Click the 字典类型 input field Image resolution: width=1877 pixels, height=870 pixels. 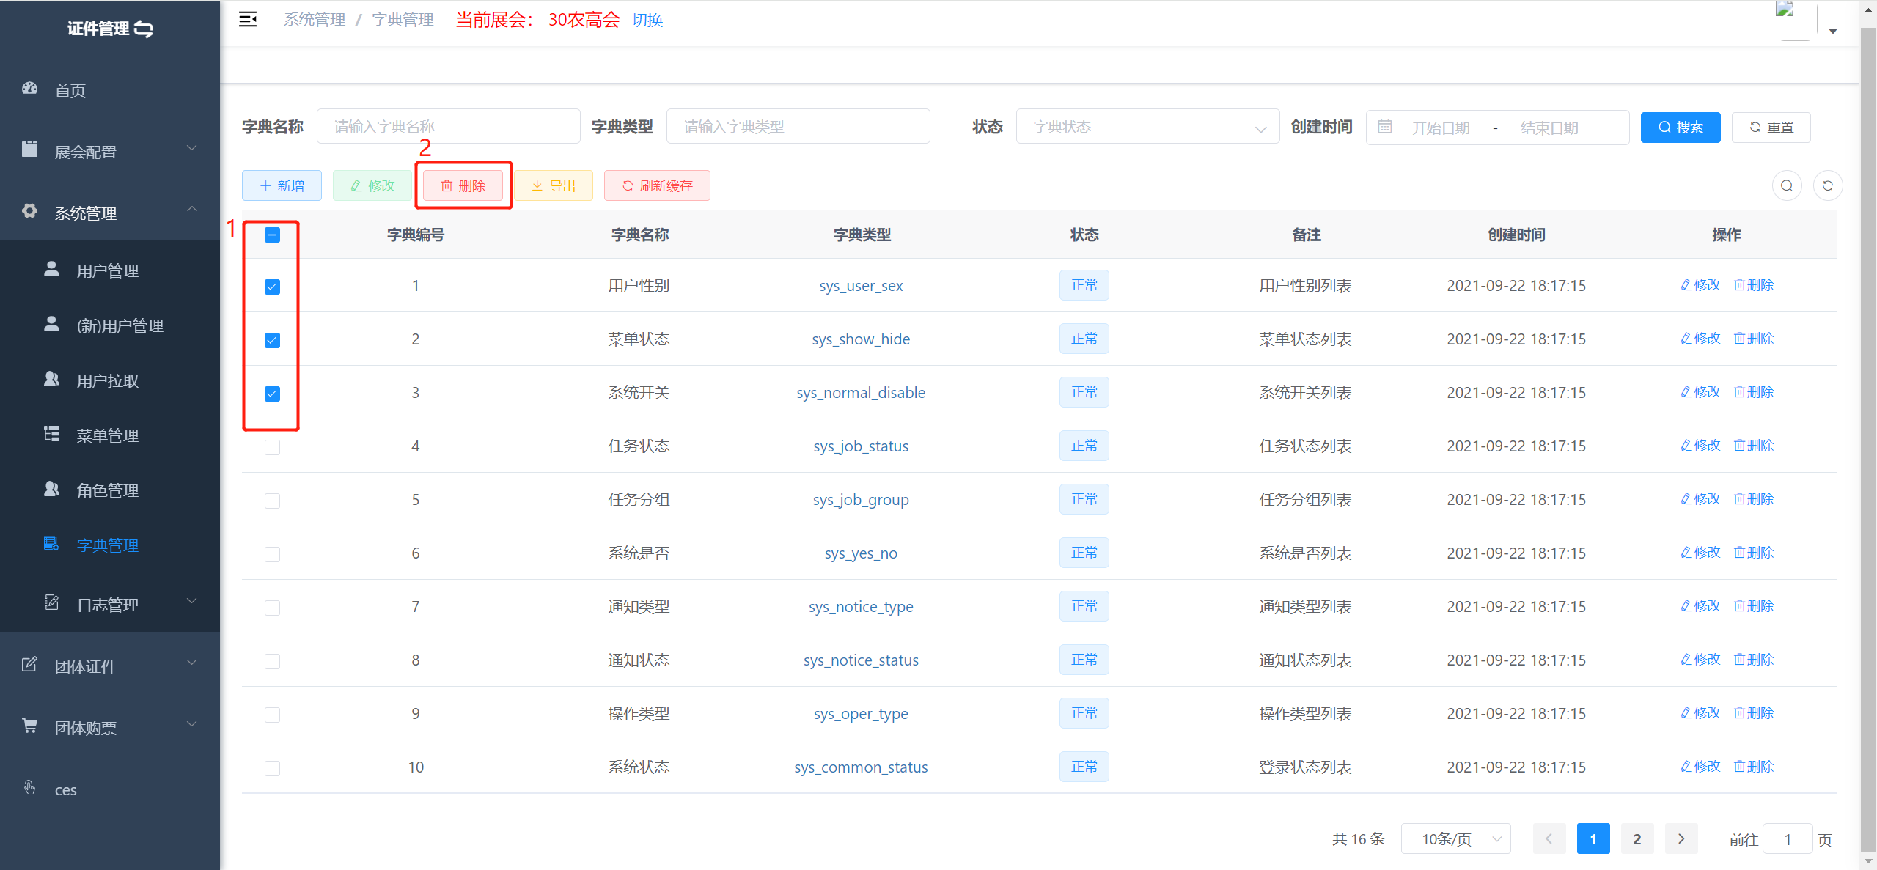click(x=798, y=127)
